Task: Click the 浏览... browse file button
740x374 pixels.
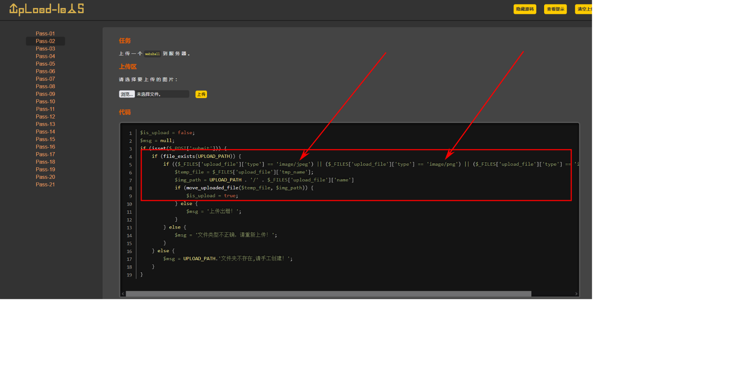Action: tap(127, 94)
